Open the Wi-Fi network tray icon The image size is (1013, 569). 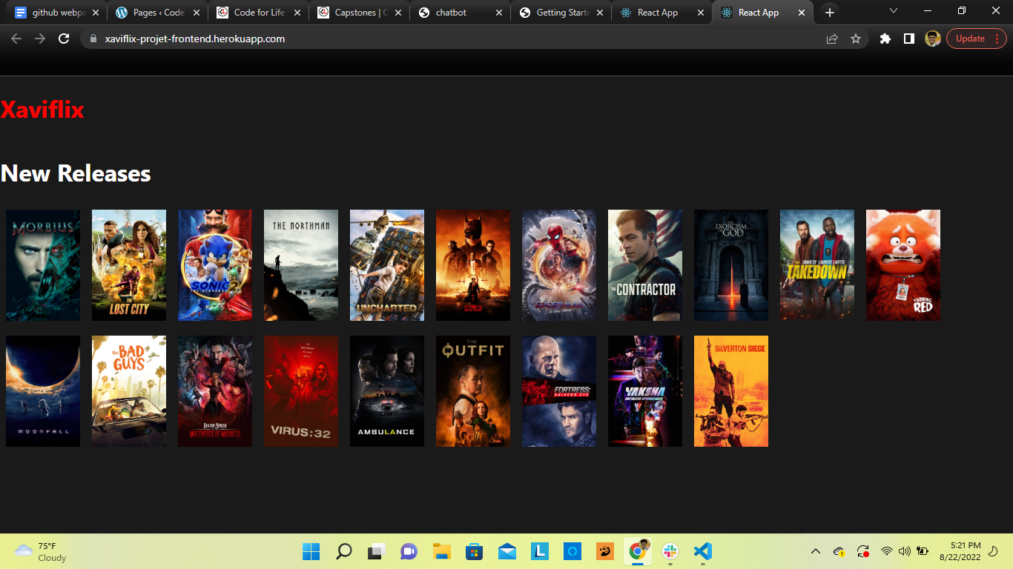887,551
